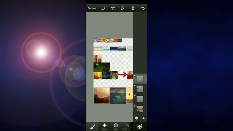Open the ampersand extras menu

click(x=133, y=8)
